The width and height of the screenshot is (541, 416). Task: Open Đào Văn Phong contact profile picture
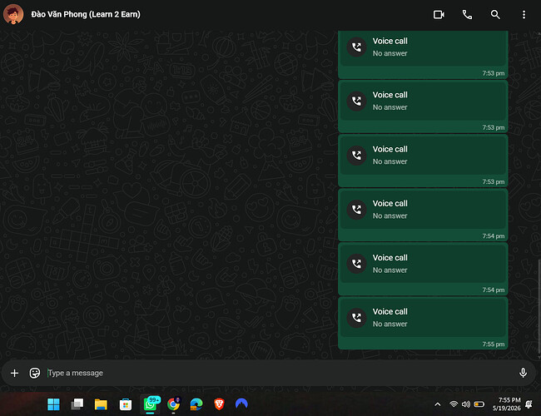click(13, 14)
